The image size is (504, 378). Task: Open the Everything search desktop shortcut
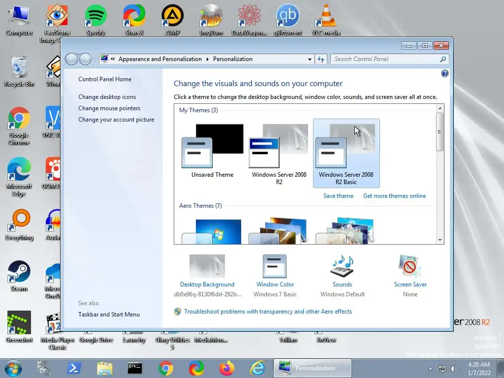(19, 225)
